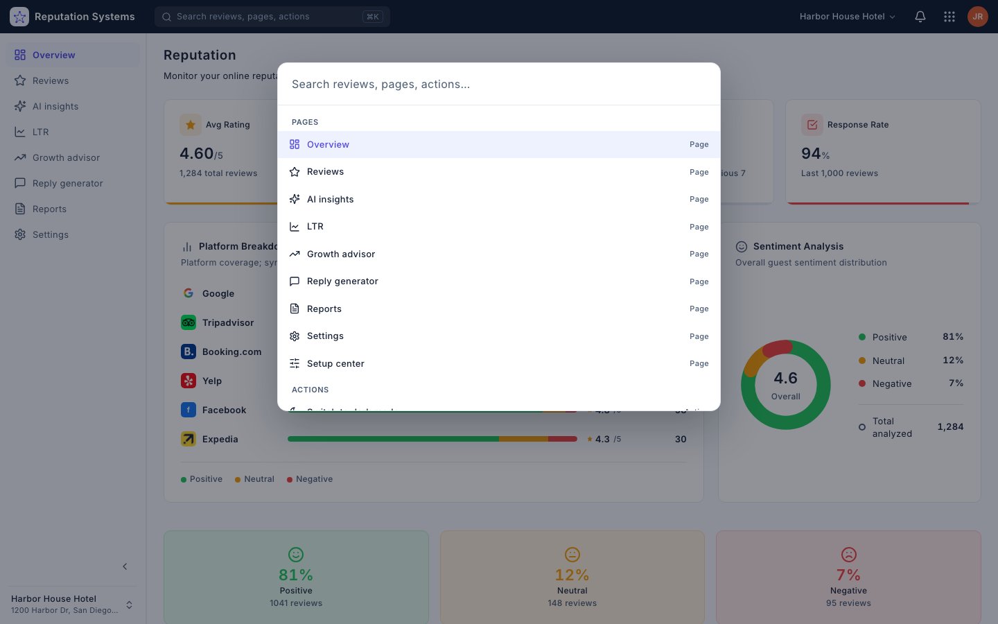
Task: Open Settings from the left sidebar
Action: (73, 234)
